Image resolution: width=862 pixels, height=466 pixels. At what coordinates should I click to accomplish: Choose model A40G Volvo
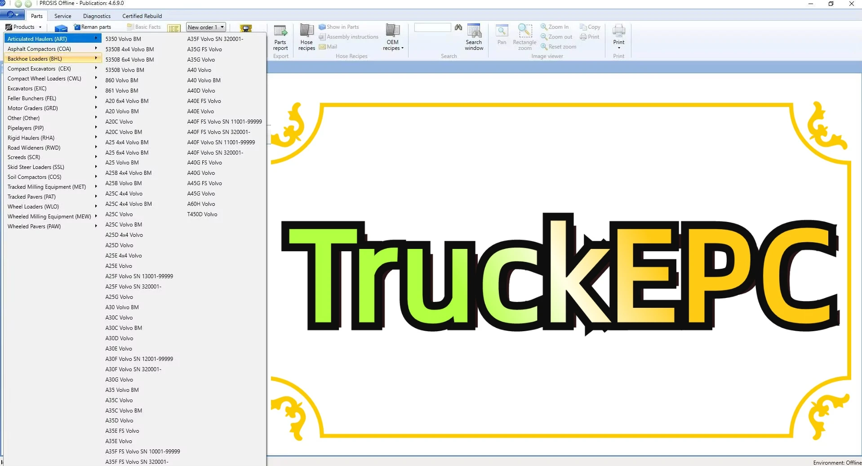click(x=201, y=173)
